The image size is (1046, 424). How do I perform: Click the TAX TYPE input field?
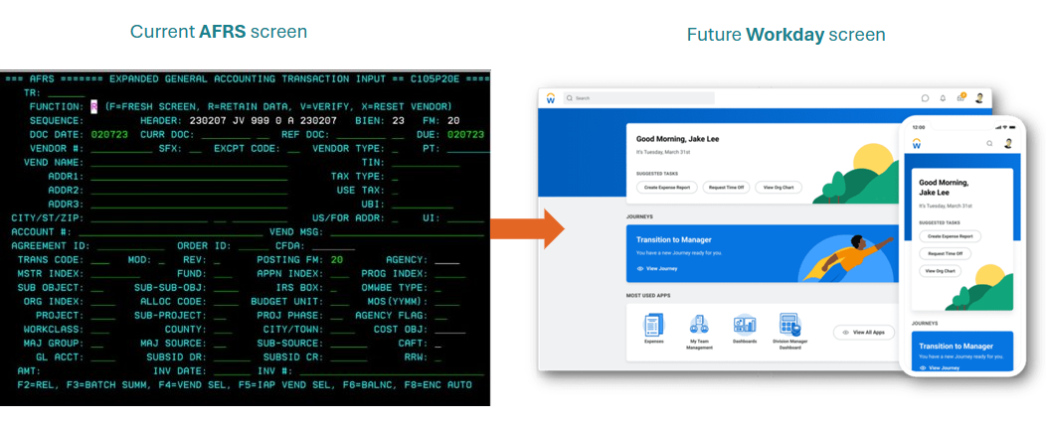(x=395, y=177)
